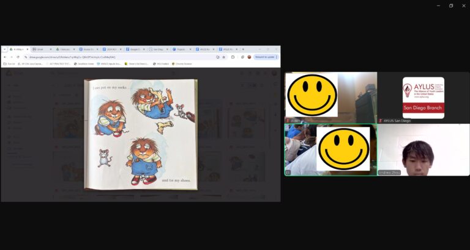The image size is (470, 250).
Task: Reload the Google Drive page
Action: click(18, 57)
